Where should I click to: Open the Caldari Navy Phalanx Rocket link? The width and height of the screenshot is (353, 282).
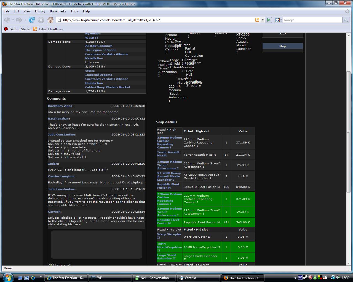[x=108, y=87]
